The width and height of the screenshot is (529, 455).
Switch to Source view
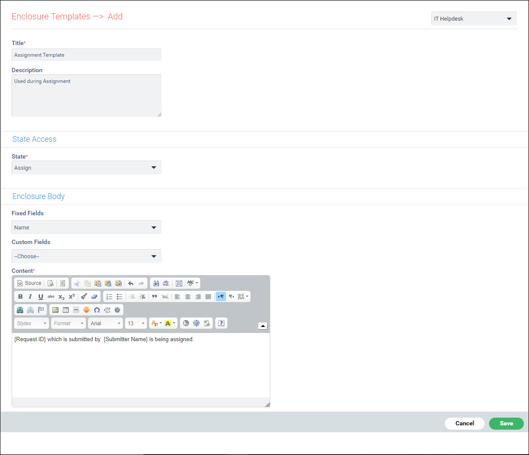pos(29,283)
